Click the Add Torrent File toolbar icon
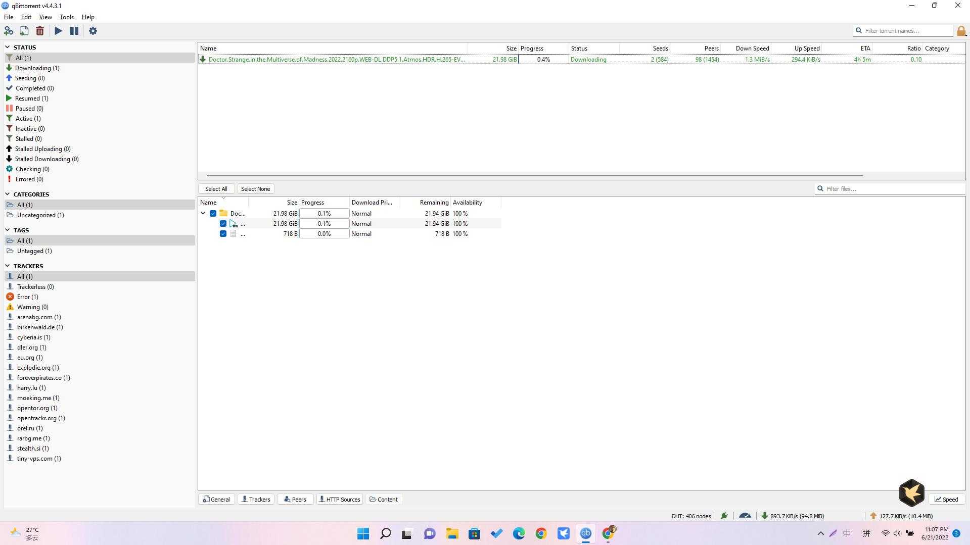 click(x=24, y=31)
